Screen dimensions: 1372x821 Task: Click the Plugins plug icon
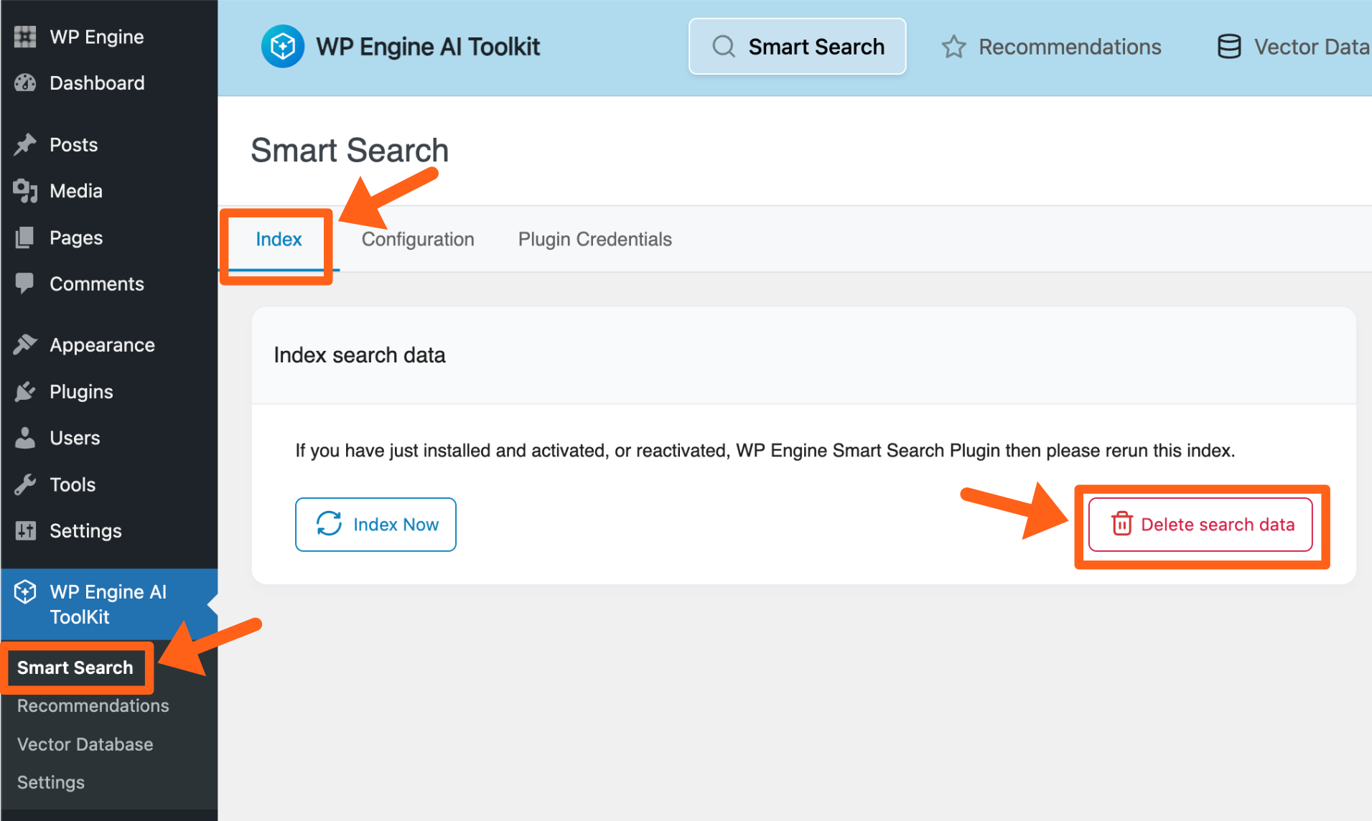tap(25, 392)
